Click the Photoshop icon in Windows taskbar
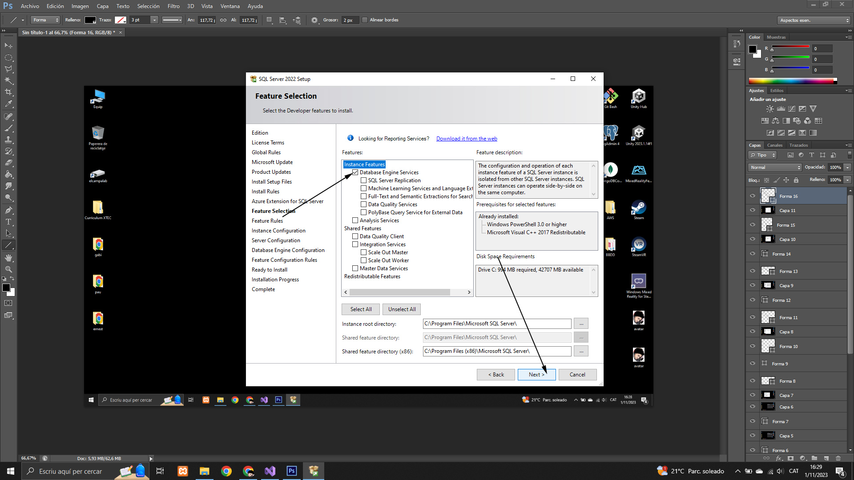Viewport: 854px width, 480px height. 292,471
